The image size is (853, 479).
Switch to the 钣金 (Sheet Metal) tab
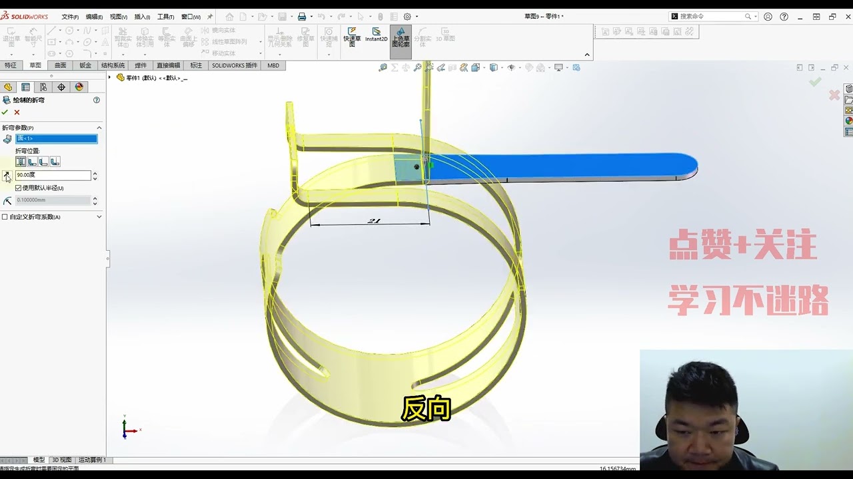point(85,65)
